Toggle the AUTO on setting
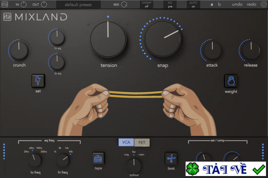Image resolution: width=268 pixels, height=178 pixels. click(193, 4)
